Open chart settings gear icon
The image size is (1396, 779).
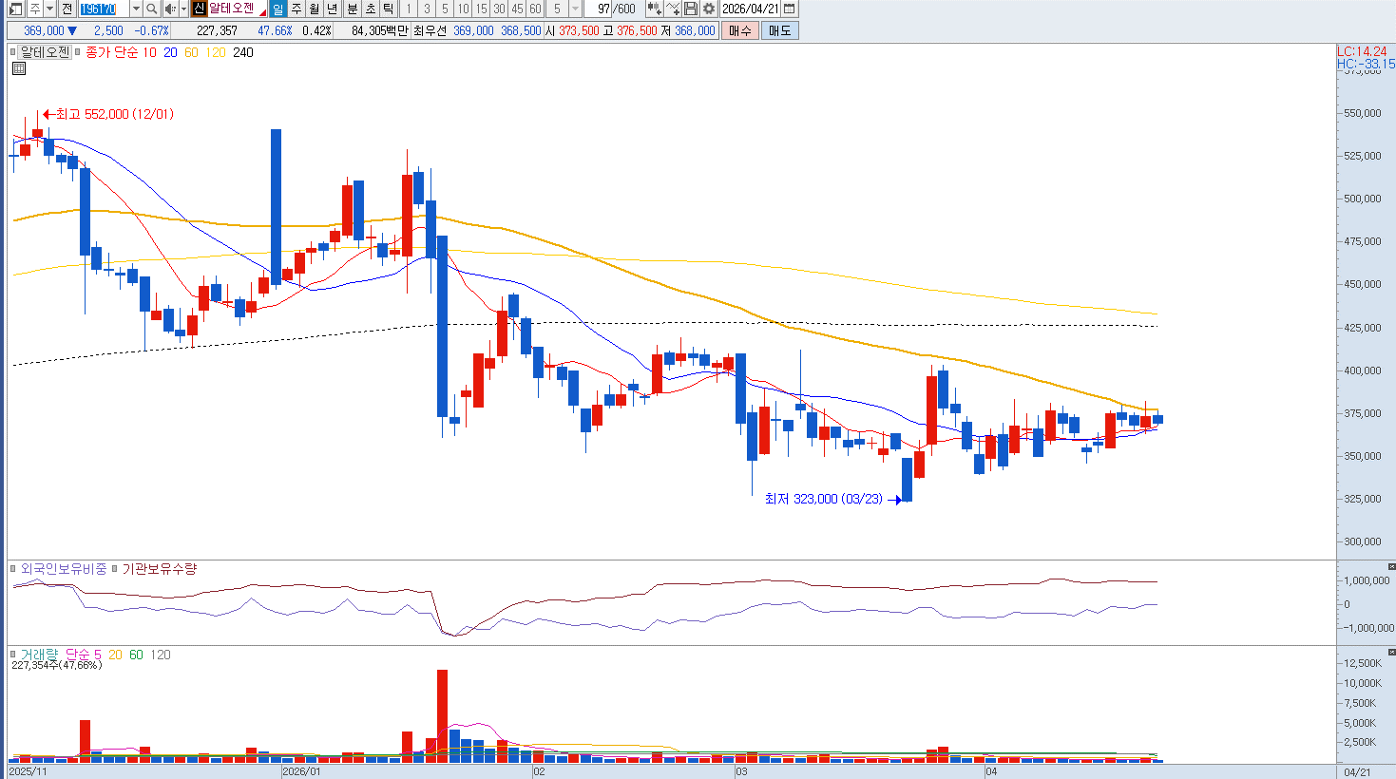point(709,9)
